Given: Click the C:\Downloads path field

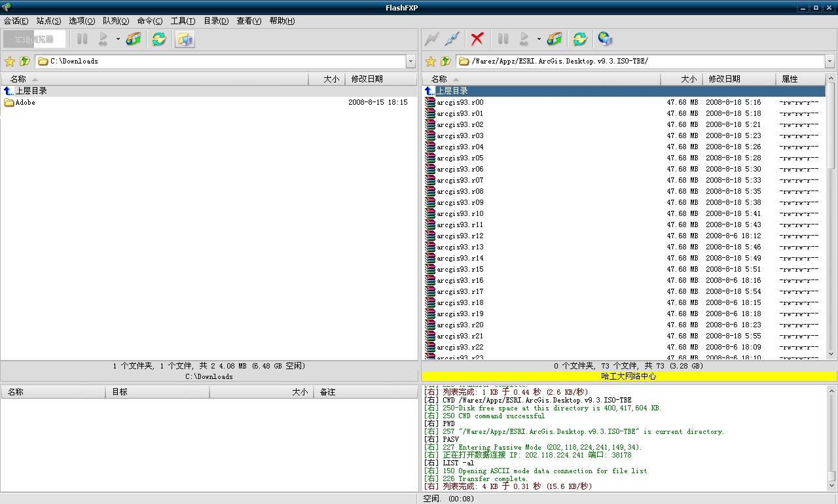Looking at the screenshot, I should click(x=221, y=61).
